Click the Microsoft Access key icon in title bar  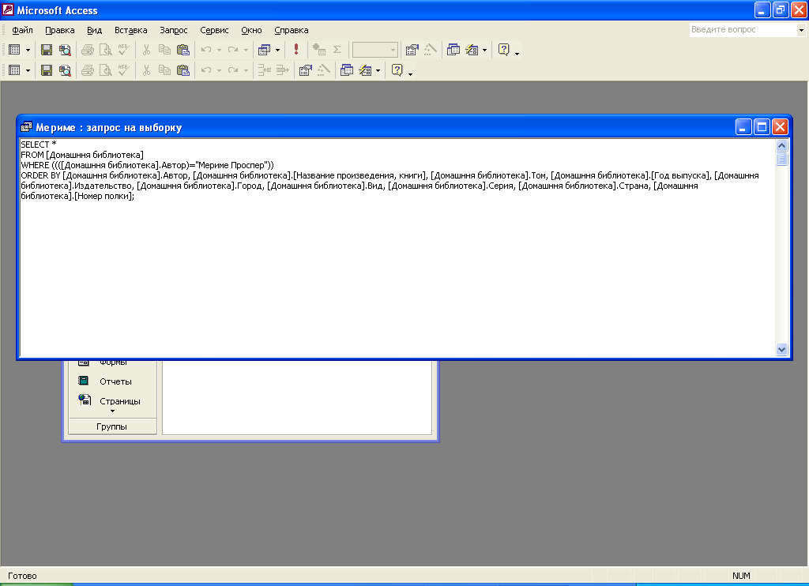click(x=8, y=9)
